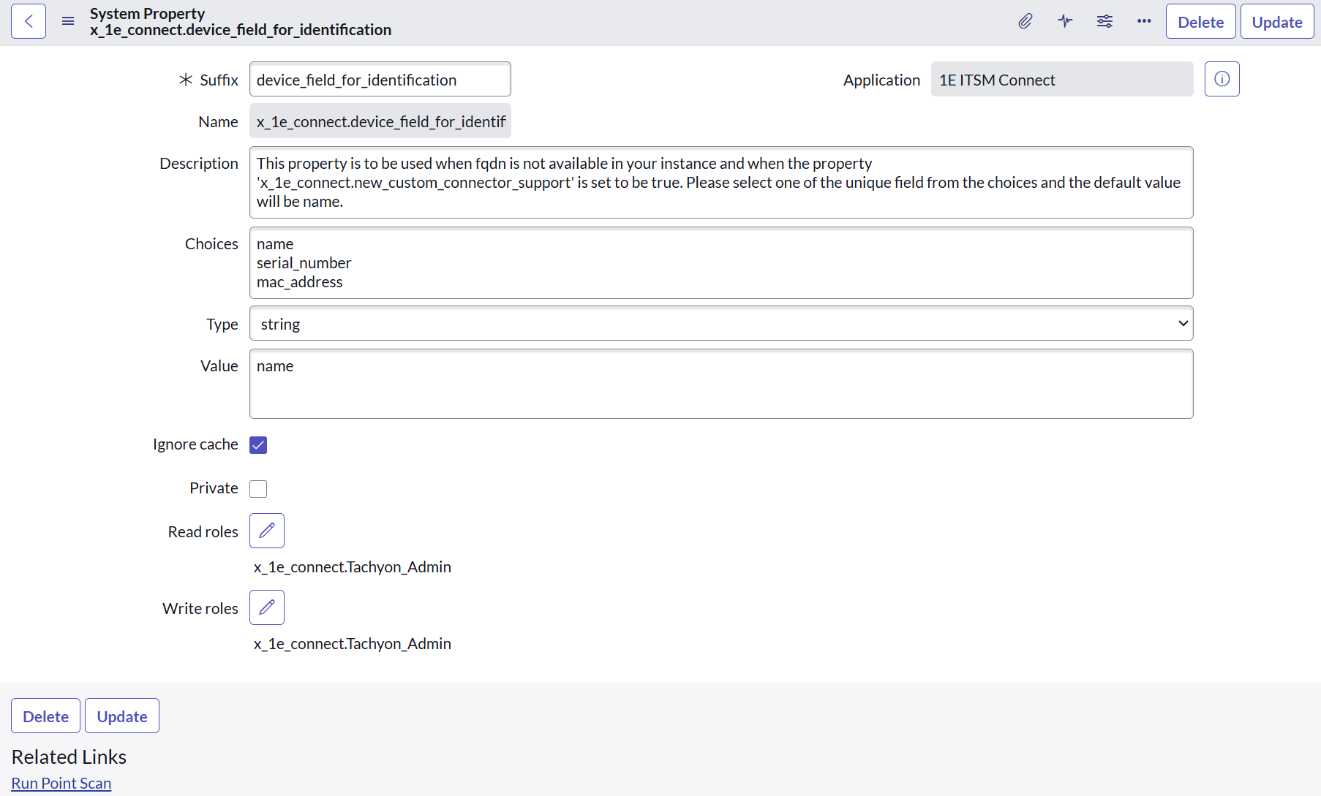Click the bottom Delete button
Image resolution: width=1321 pixels, height=796 pixels.
pyautogui.click(x=45, y=716)
